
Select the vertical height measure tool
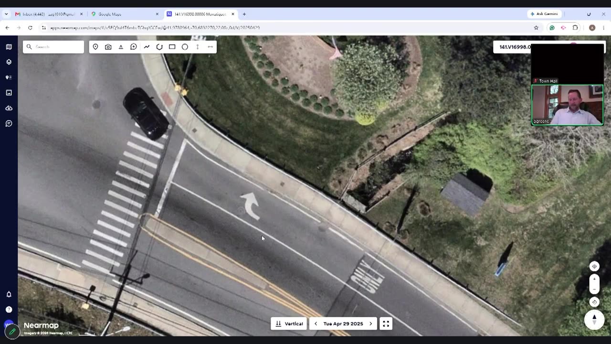click(198, 47)
